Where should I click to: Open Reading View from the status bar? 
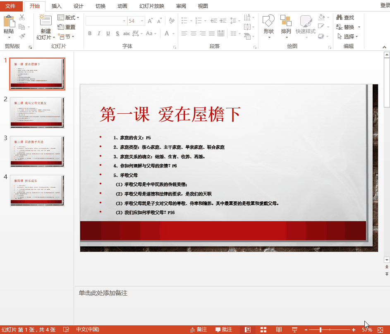click(279, 329)
